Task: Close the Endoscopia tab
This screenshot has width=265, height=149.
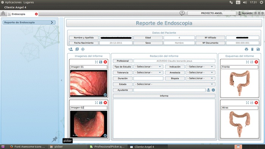Action: (x=36, y=14)
